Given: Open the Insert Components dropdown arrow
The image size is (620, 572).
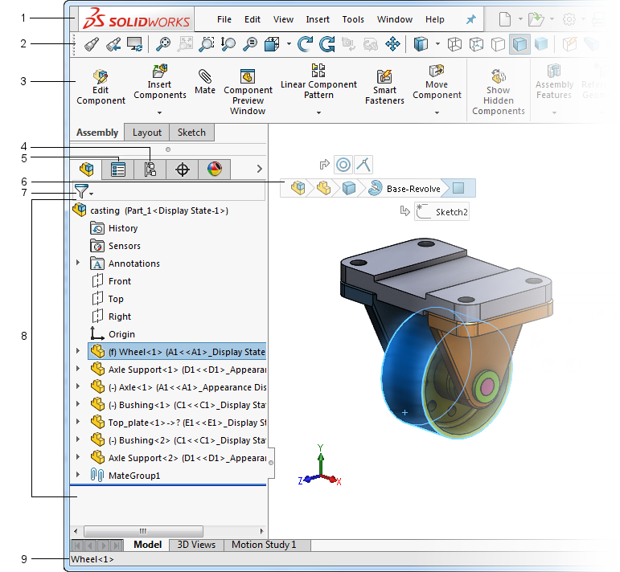Looking at the screenshot, I should tap(159, 113).
